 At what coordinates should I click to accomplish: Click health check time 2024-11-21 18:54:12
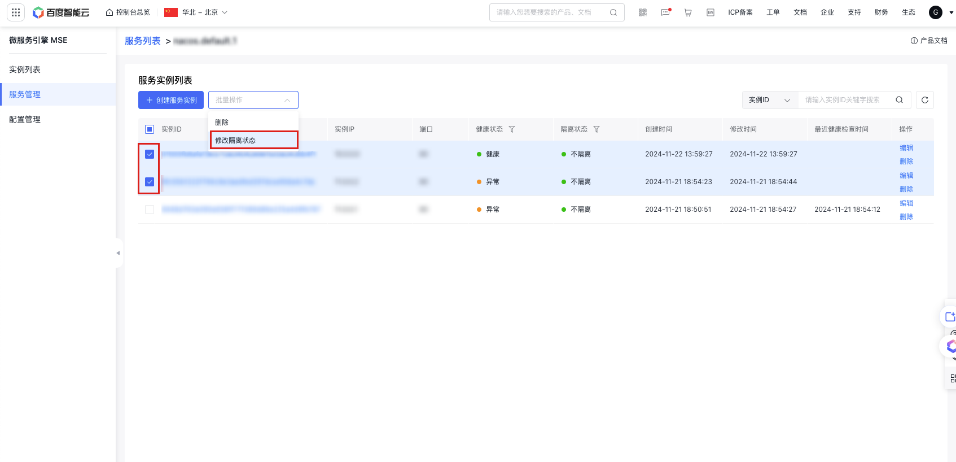pos(847,210)
